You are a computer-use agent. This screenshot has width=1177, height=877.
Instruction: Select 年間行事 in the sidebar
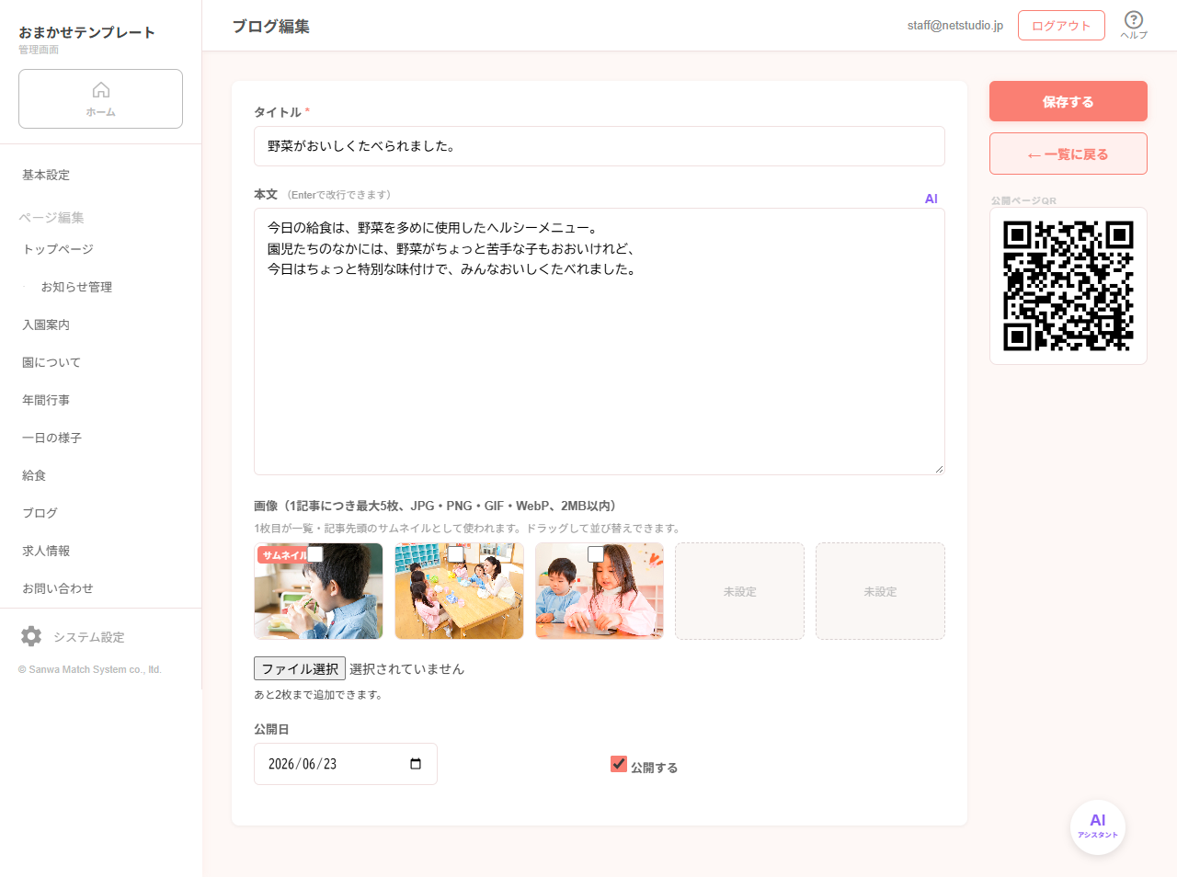(x=46, y=400)
